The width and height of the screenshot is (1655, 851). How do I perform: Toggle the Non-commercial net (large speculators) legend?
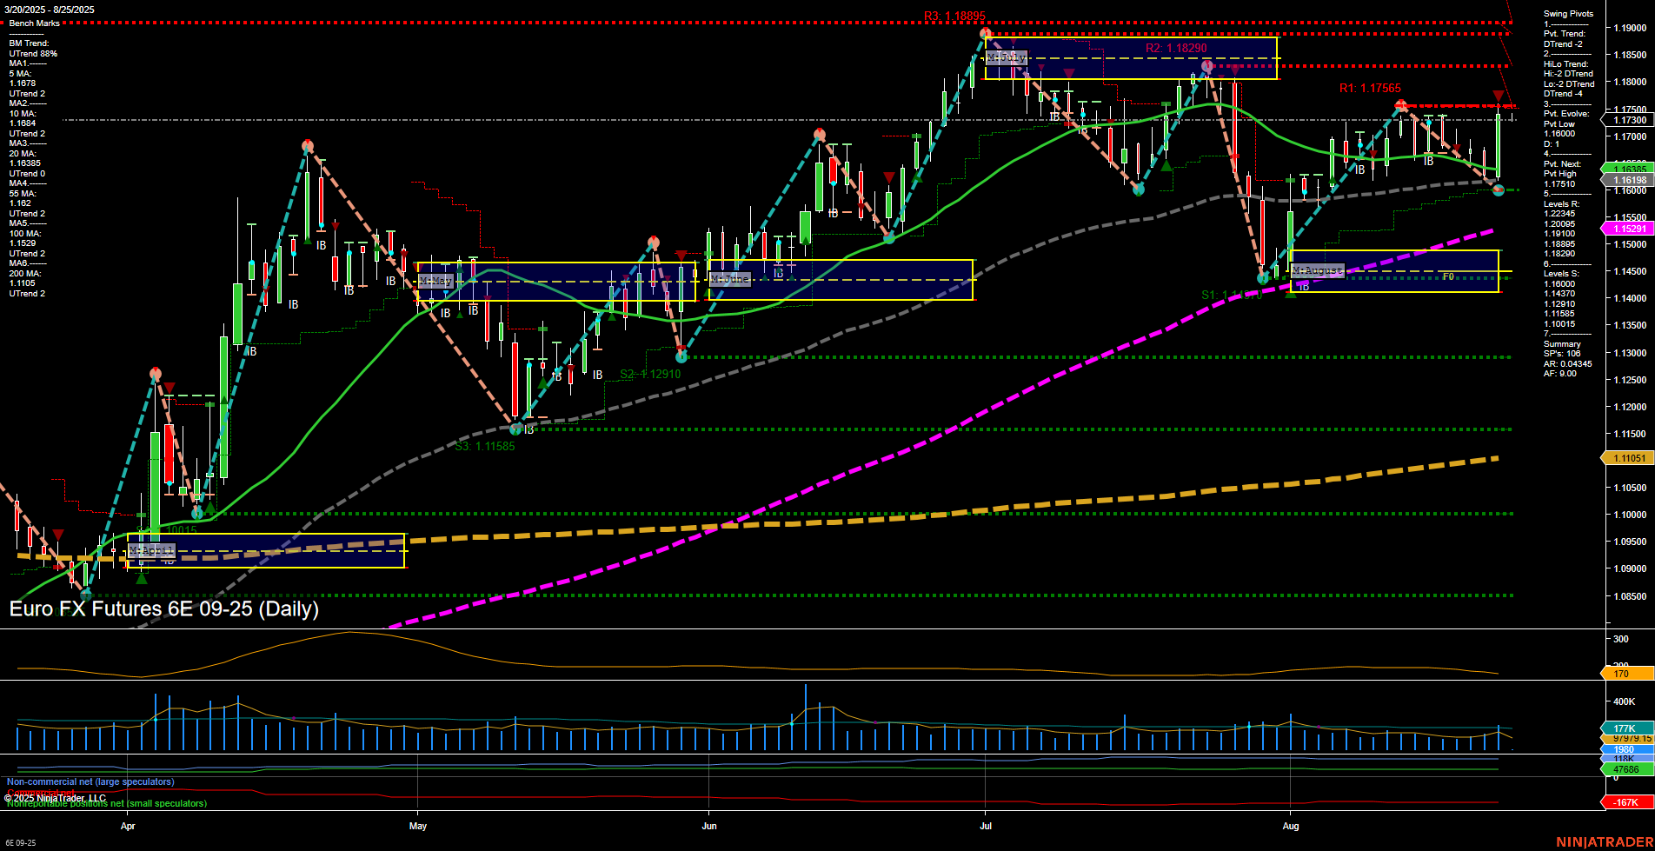click(91, 781)
